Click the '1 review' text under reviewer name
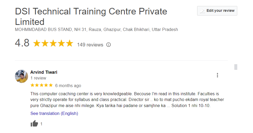Screen dimensions: 253x133 [x=38, y=78]
